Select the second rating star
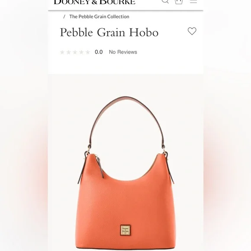 tap(68, 52)
